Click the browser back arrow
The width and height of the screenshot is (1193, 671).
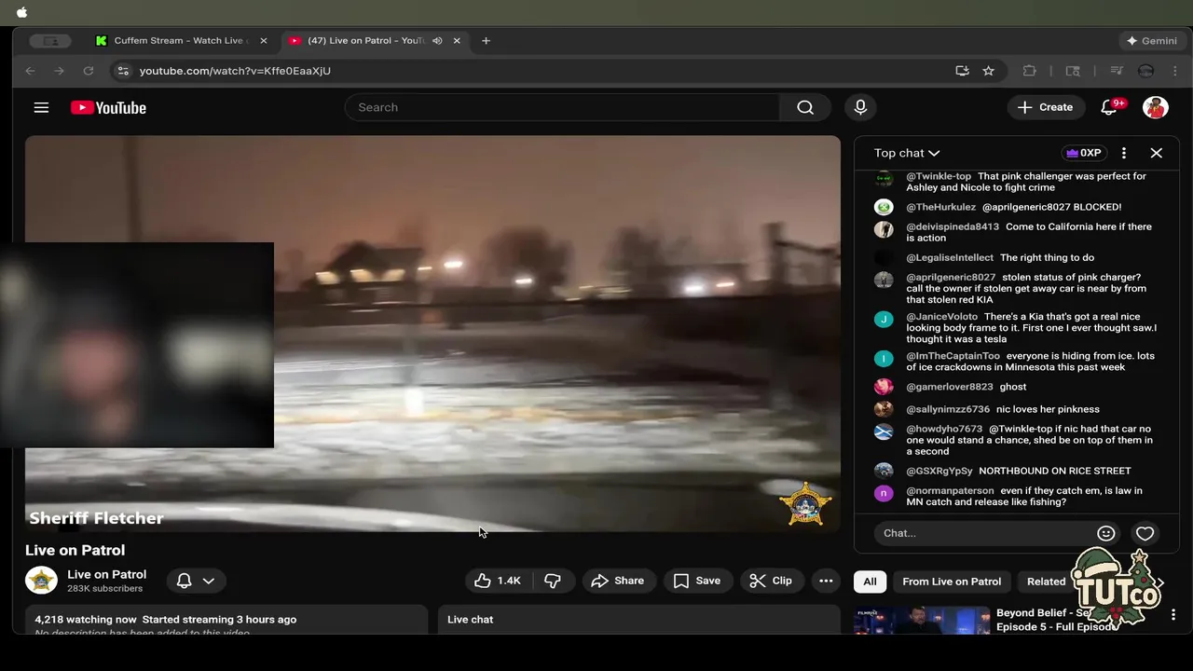pos(30,71)
